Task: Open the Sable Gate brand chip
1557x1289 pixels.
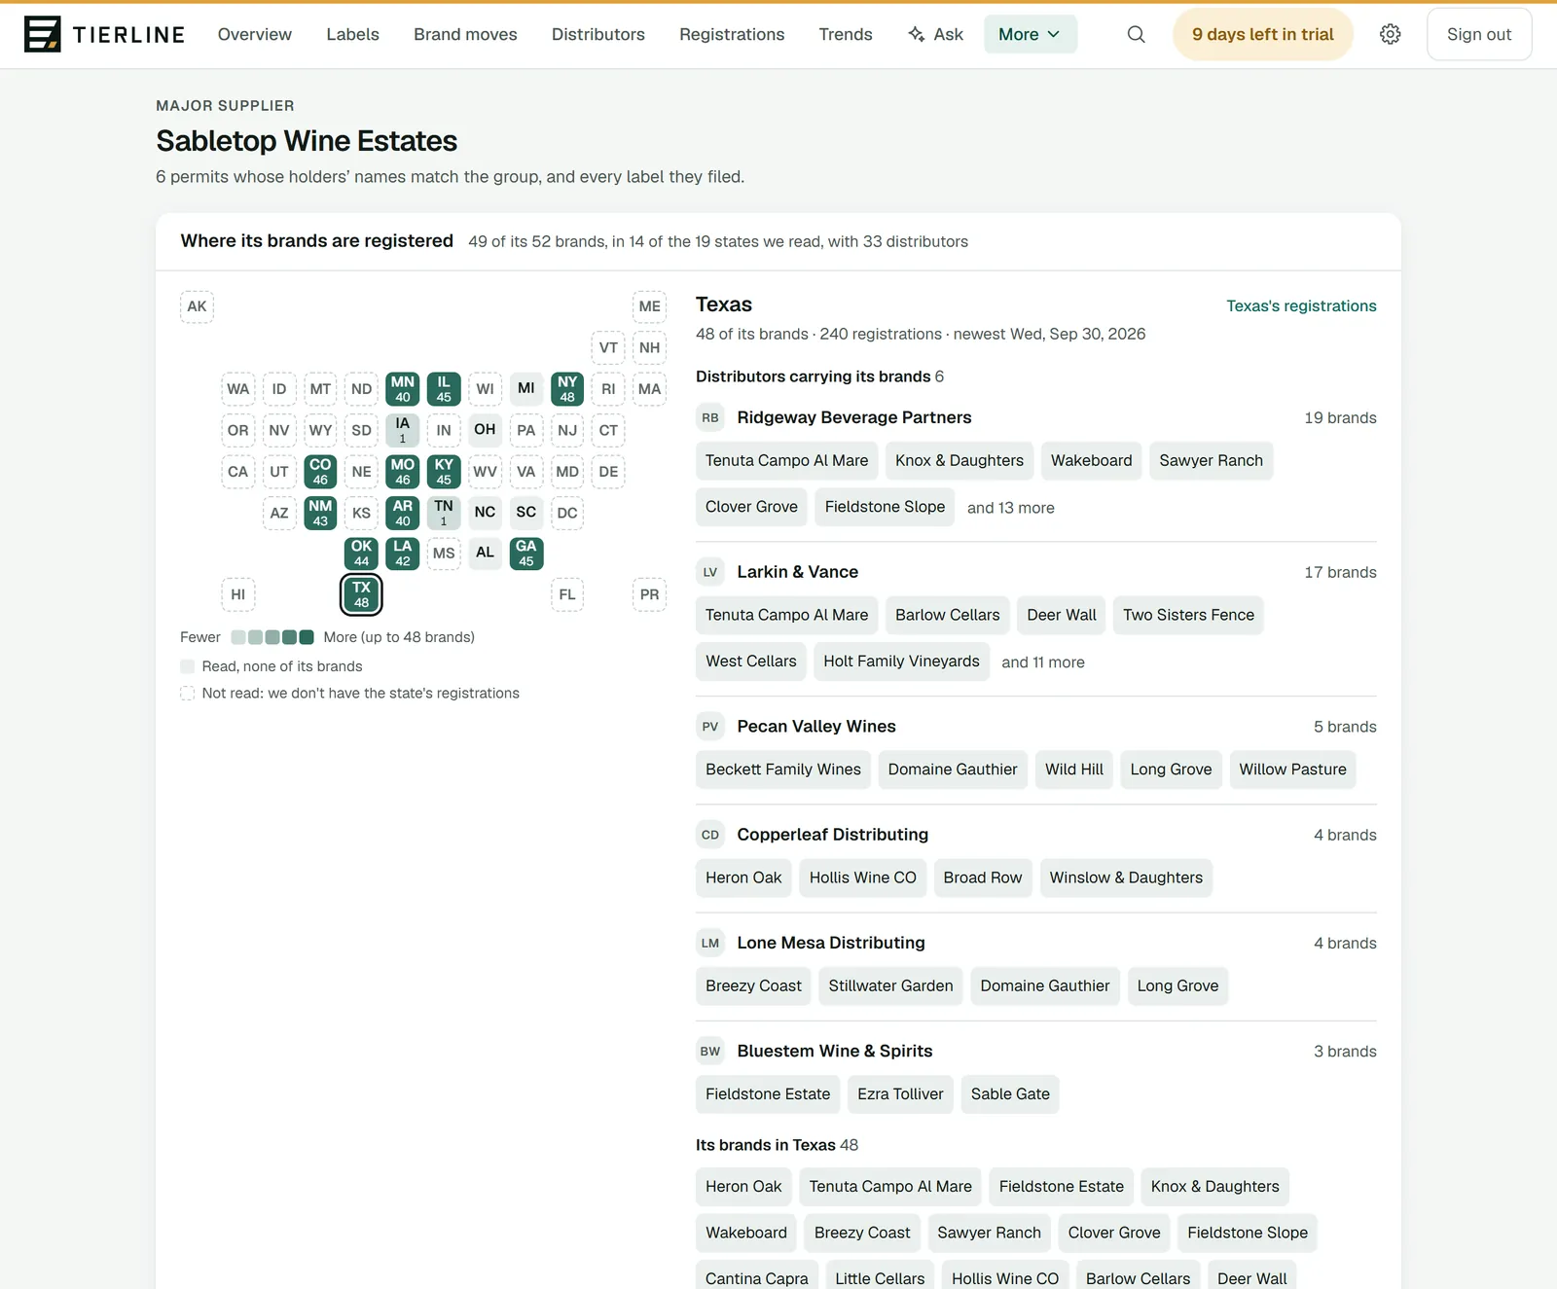Action: 1010,1094
